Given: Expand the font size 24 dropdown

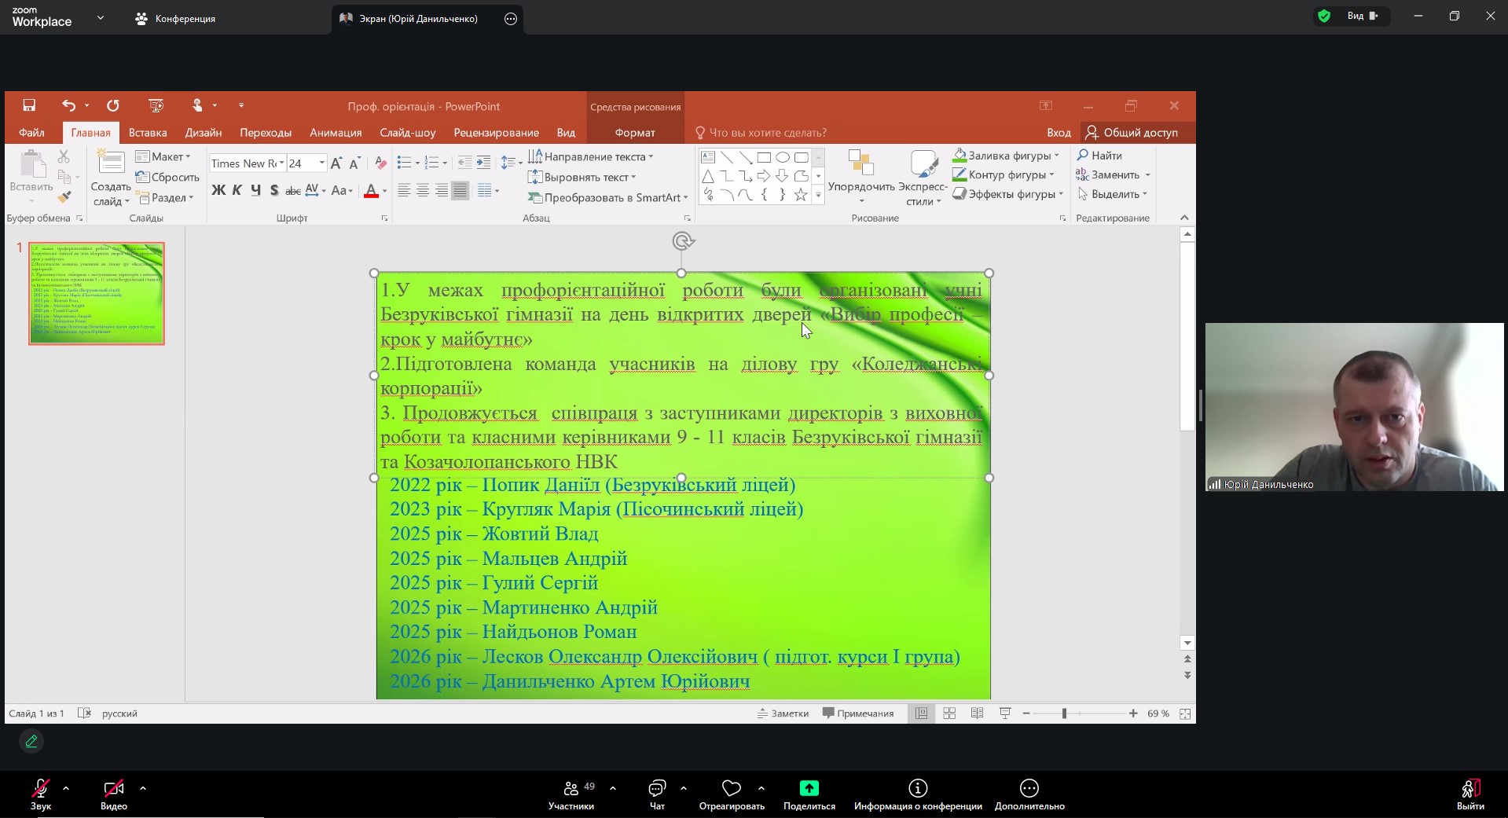Looking at the screenshot, I should point(321,163).
